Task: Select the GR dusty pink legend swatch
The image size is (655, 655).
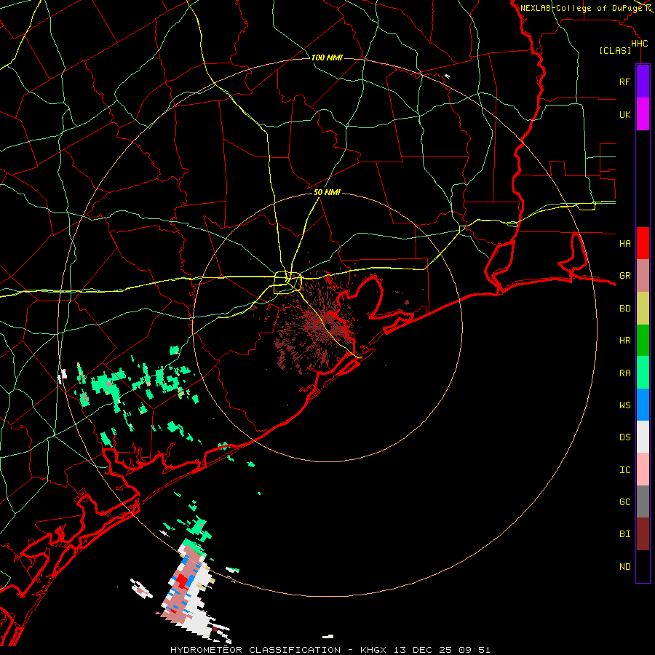Action: click(643, 276)
